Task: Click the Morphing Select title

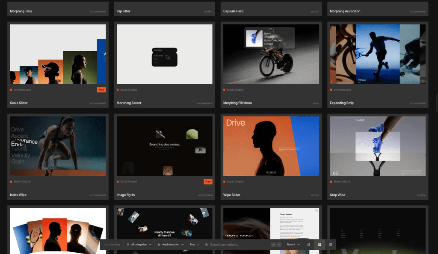Action: 129,103
